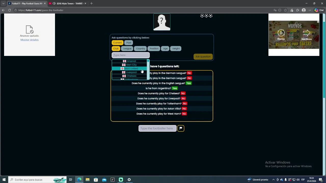
Task: Click 'Is he from Argentina?' question text
Action: point(158,88)
